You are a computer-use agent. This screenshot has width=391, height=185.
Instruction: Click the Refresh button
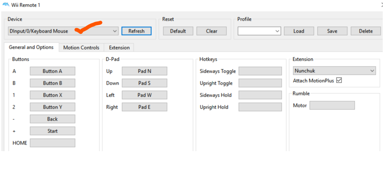tap(137, 31)
